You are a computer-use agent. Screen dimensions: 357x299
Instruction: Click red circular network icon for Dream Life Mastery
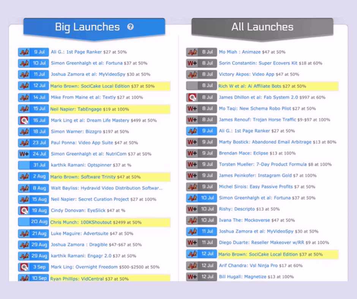(24, 120)
